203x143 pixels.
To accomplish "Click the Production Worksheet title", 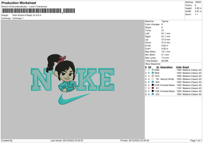I will tap(19, 3).
